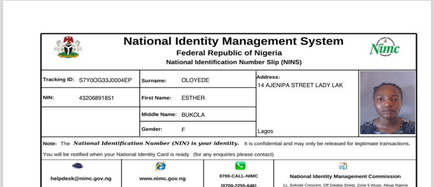The height and width of the screenshot is (187, 434).
Task: Click the Nigerian coat of arms emblem
Action: [68, 47]
